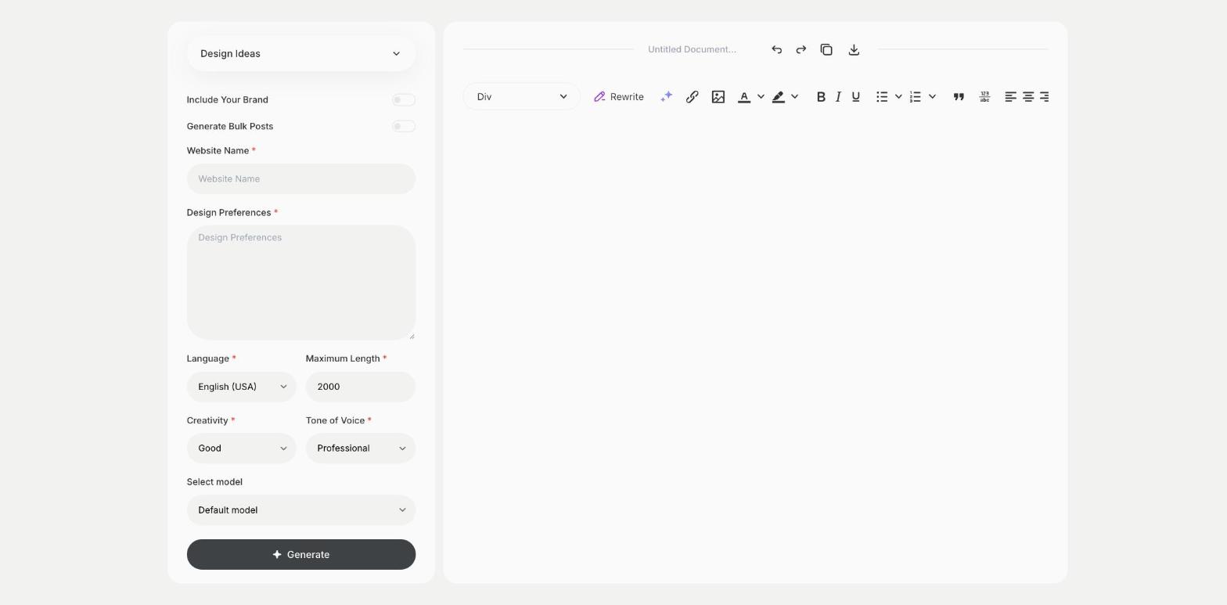Pick a text color with the A icon
The image size is (1227, 605).
coord(744,96)
